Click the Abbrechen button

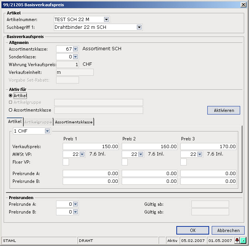[x=228, y=230]
